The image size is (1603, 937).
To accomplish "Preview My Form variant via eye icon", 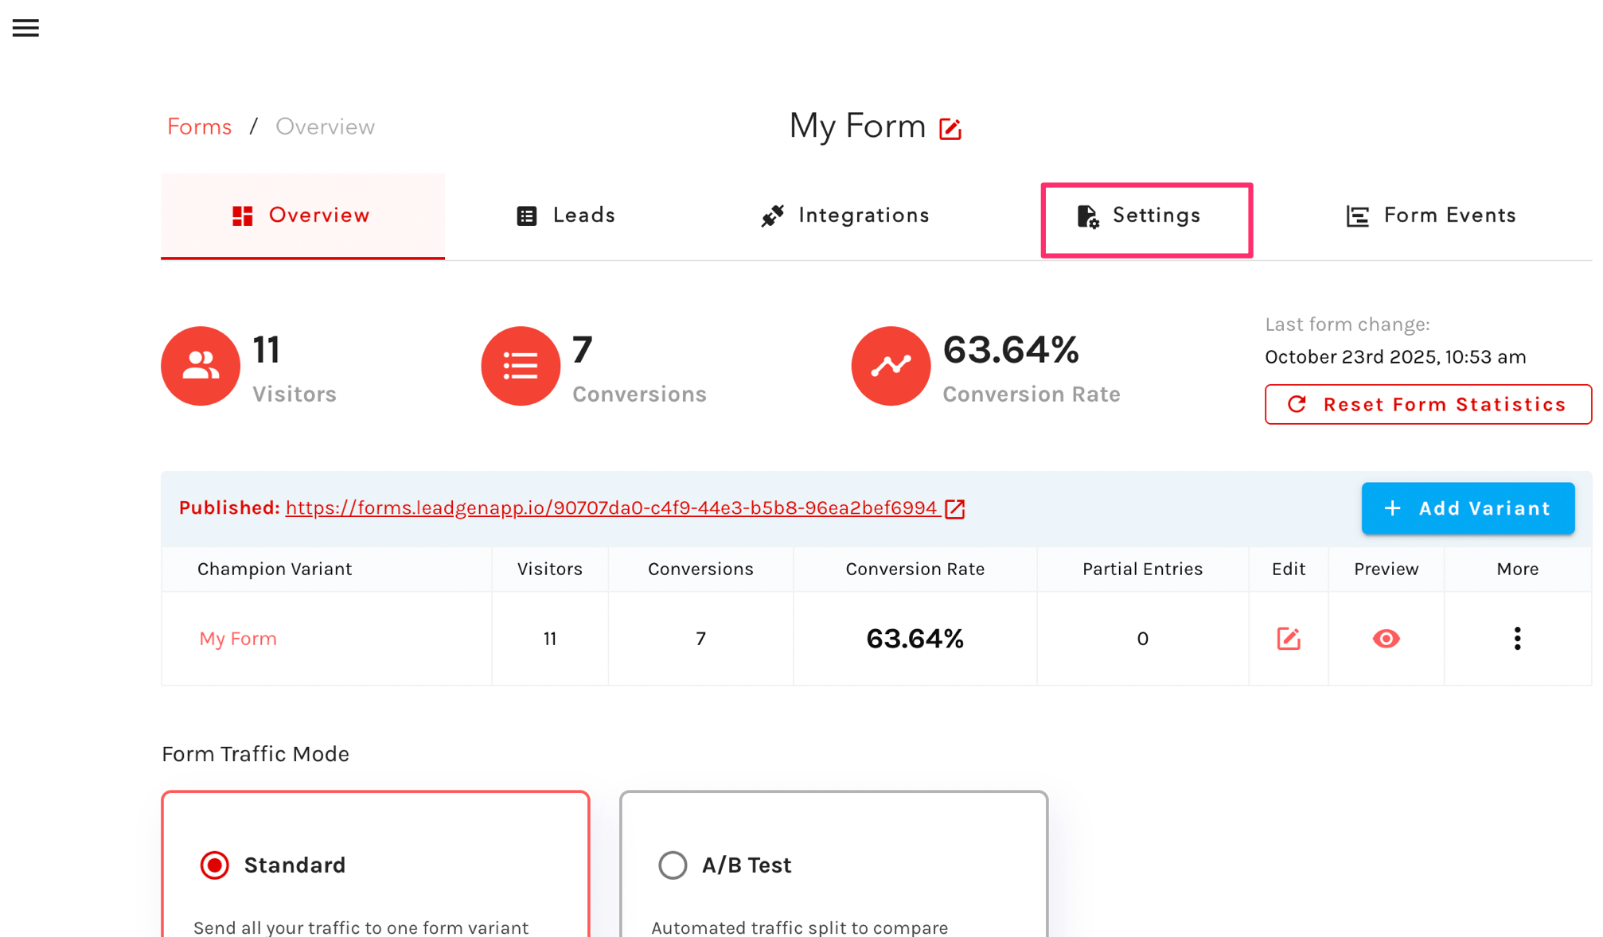I will (x=1386, y=639).
